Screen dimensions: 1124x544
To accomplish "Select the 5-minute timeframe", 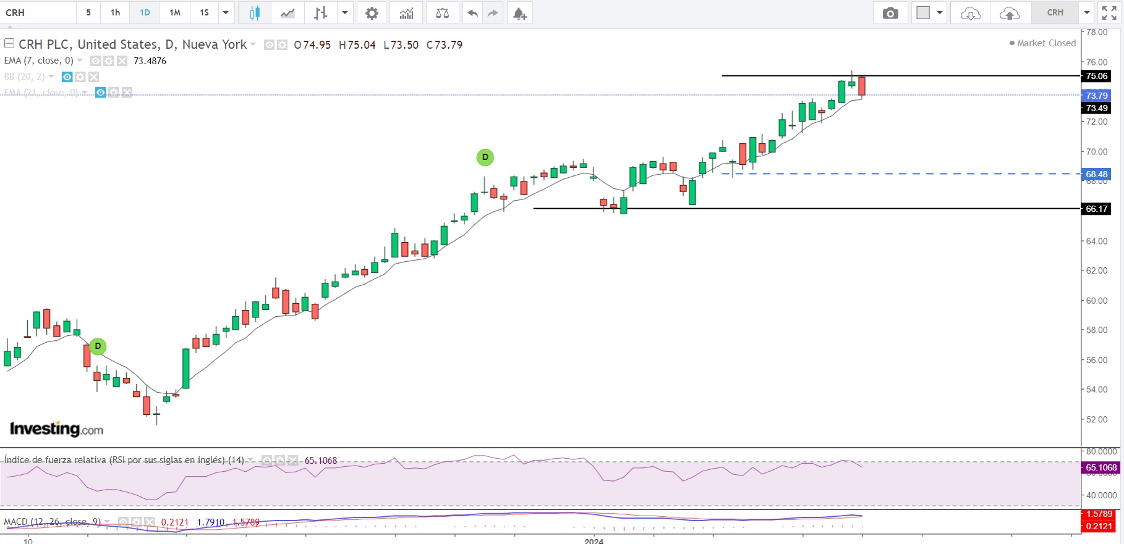I will coord(88,13).
